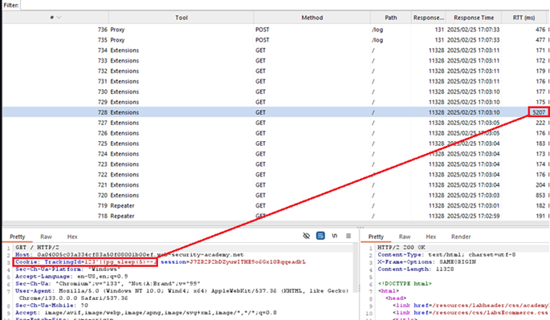Click RTT value 853 in row 720

pyautogui.click(x=540, y=195)
